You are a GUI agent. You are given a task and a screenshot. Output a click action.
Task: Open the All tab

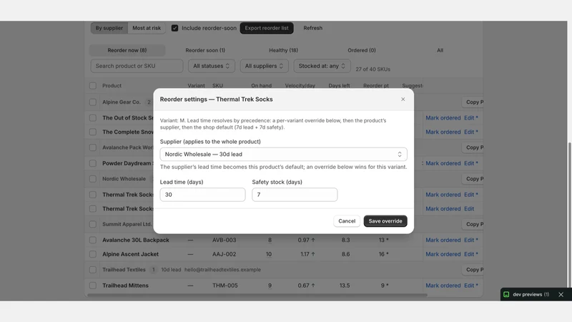[440, 50]
